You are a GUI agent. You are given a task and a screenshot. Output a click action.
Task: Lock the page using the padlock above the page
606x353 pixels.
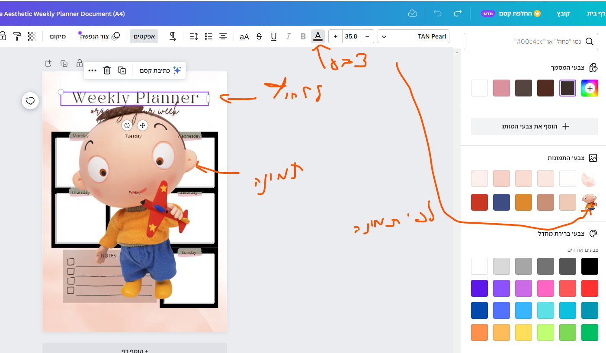[x=80, y=63]
